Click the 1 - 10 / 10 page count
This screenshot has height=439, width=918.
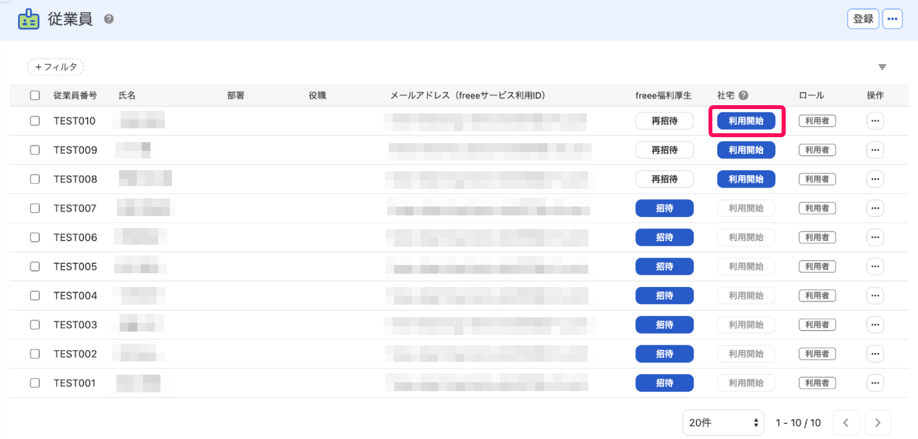(798, 423)
